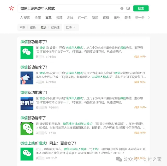
Task: Click 阅读 10万+ on the 7小时前 article
Action: coord(140,107)
